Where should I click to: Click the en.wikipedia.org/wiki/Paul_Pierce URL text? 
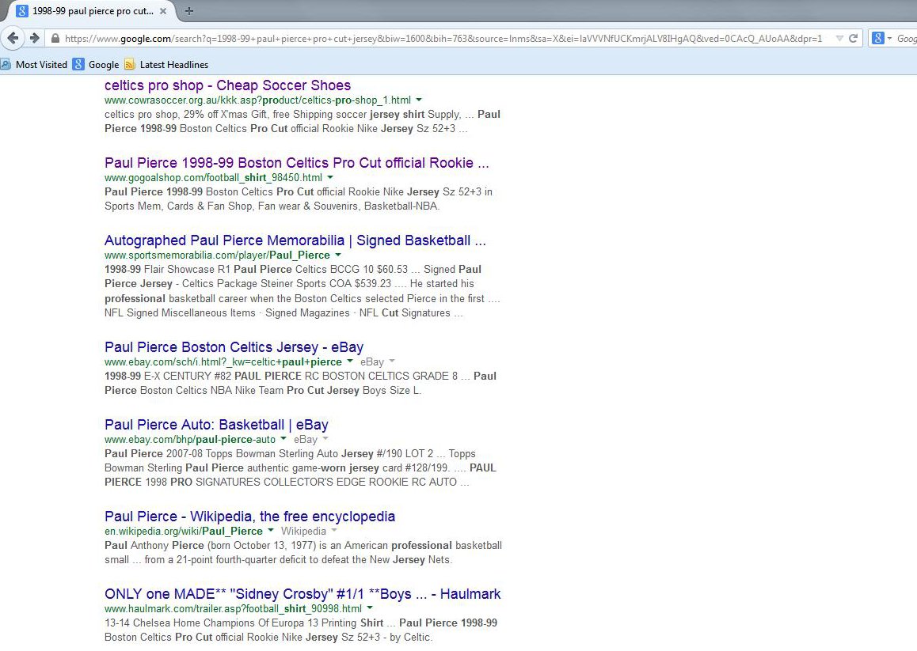point(184,532)
